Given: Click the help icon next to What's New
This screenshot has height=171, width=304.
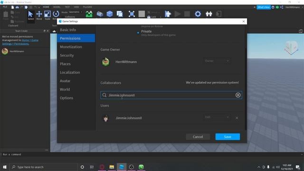Looking at the screenshot, I should click(x=273, y=7).
